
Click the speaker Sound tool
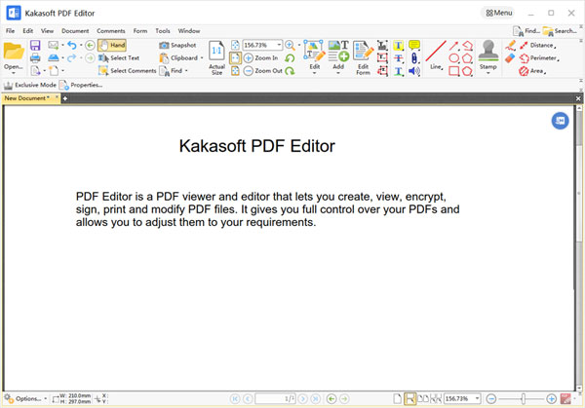click(x=414, y=71)
